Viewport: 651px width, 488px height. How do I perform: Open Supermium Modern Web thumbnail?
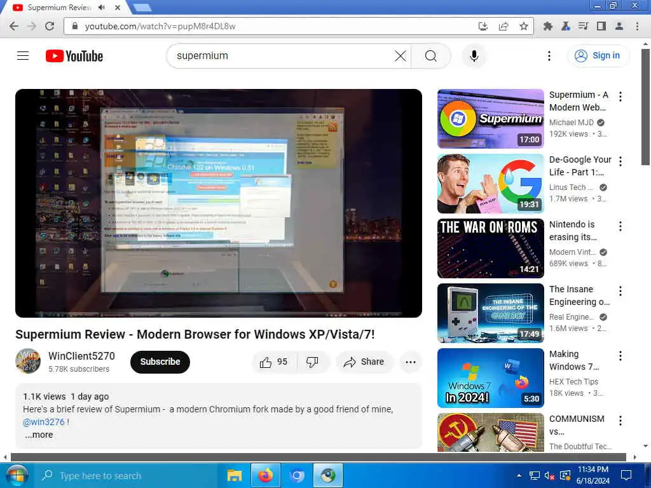click(x=490, y=119)
